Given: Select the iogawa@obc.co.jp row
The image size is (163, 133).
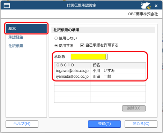Looking at the screenshot, I should point(100,71).
